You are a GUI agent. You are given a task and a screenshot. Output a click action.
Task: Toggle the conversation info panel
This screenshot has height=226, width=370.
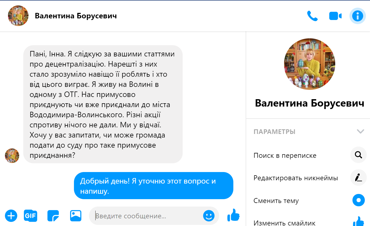coord(357,16)
